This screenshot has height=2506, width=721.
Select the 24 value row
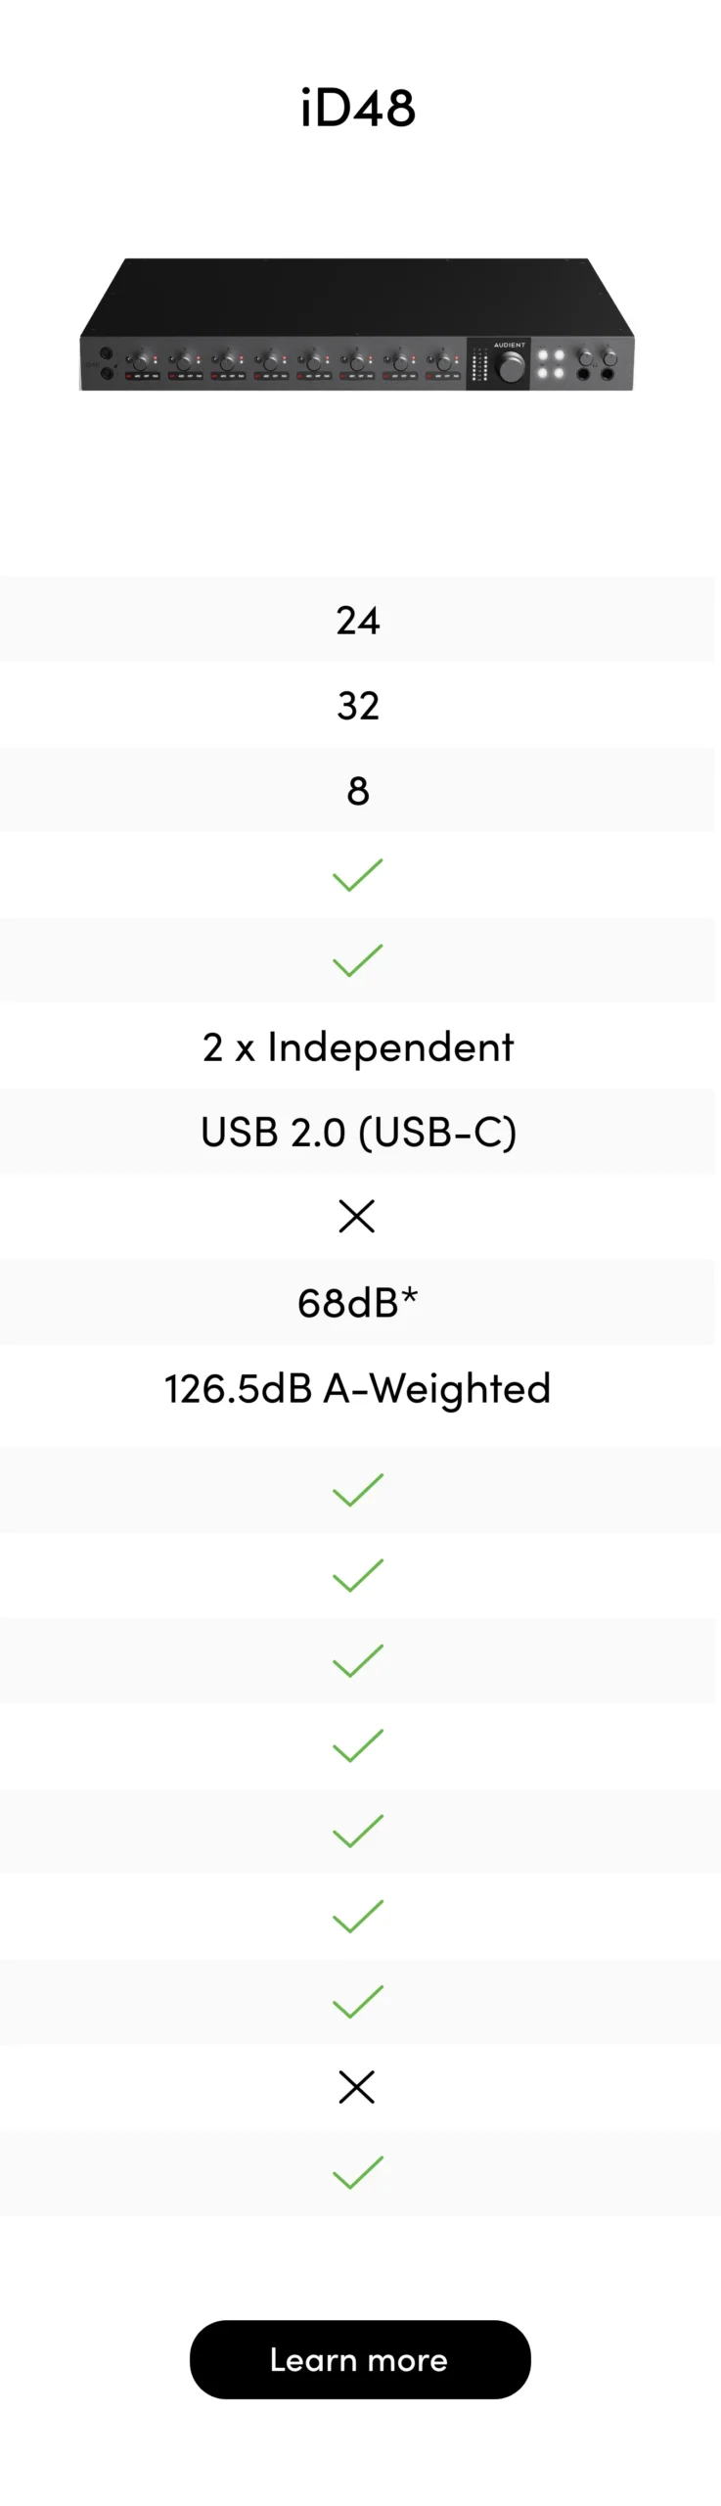(357, 620)
